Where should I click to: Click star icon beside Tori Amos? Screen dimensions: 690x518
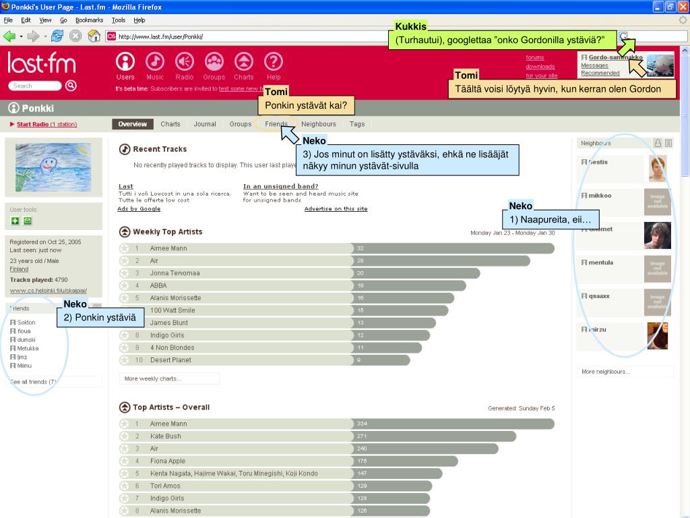125,486
